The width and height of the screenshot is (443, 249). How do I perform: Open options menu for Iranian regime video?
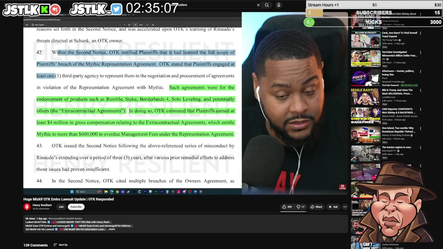pyautogui.click(x=421, y=147)
